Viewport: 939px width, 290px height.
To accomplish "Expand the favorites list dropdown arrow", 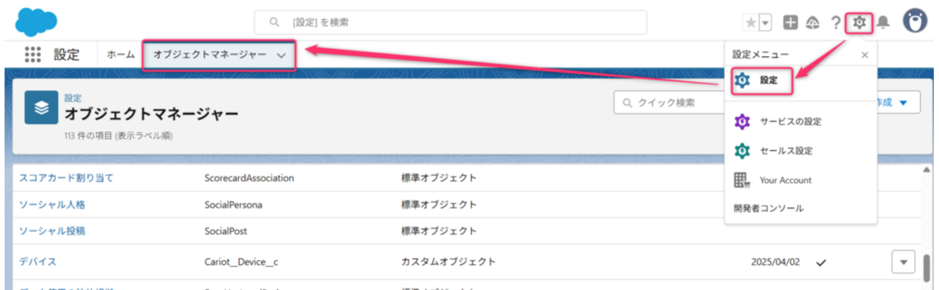I will [766, 22].
